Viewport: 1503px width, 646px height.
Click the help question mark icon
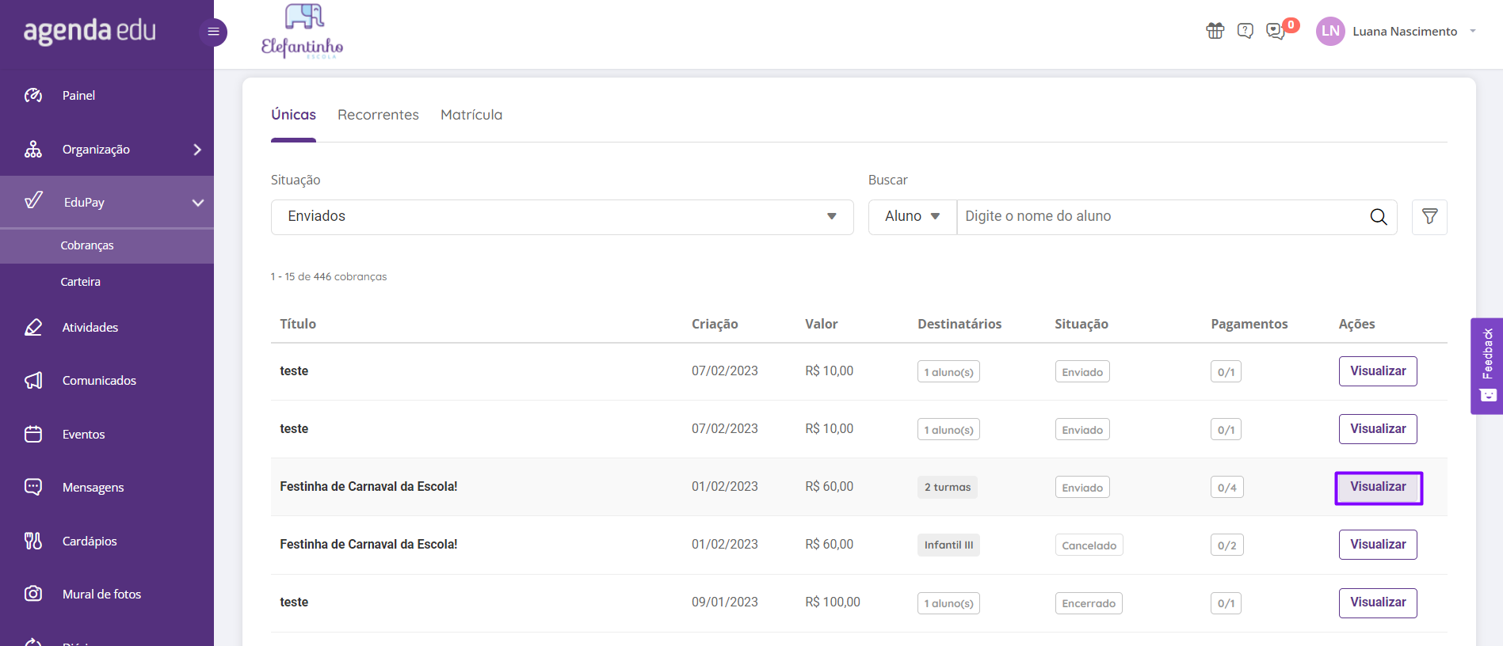click(1245, 31)
